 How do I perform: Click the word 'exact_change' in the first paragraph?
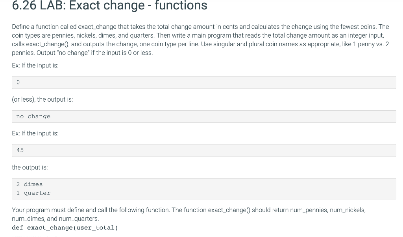click(97, 27)
